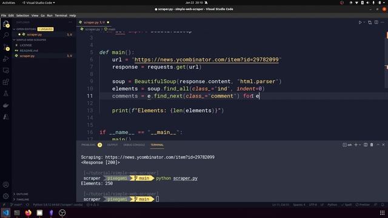Image resolution: width=388 pixels, height=218 pixels.
Task: Click the Ln/Col cursor position indicator
Action: pyautogui.click(x=281, y=205)
